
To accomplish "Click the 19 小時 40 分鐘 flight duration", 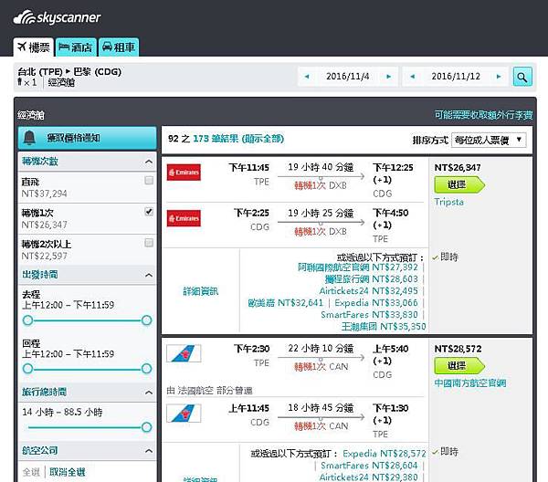I will 321,167.
